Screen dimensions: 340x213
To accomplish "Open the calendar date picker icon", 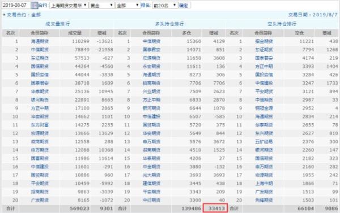I will click(34, 6).
